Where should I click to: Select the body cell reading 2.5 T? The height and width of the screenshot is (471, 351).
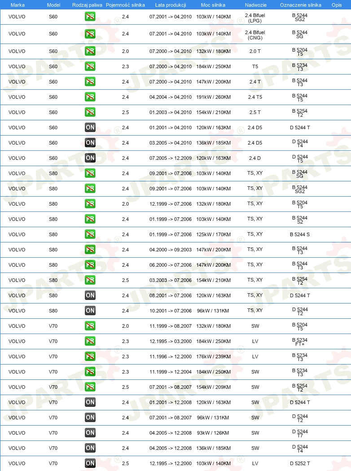pyautogui.click(x=255, y=112)
